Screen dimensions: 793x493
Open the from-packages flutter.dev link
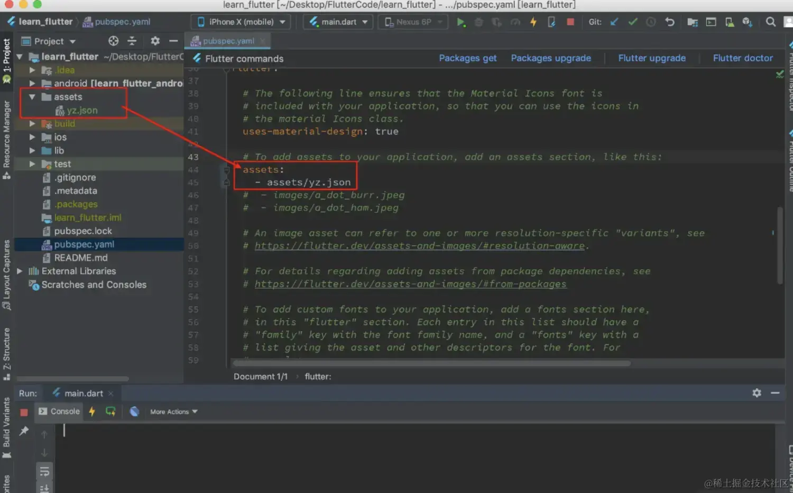[x=410, y=284]
